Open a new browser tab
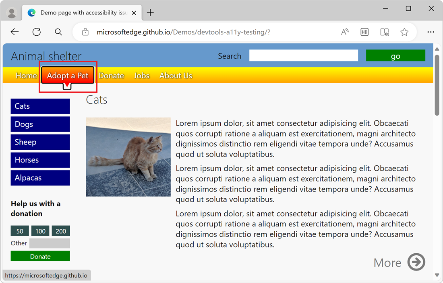The width and height of the screenshot is (443, 283). click(x=150, y=12)
